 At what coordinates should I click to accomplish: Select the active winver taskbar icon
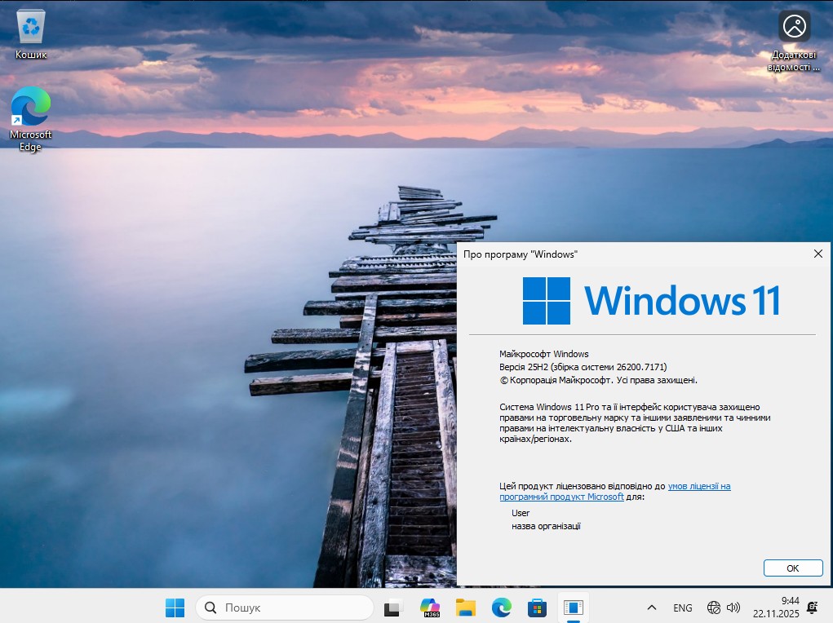574,608
